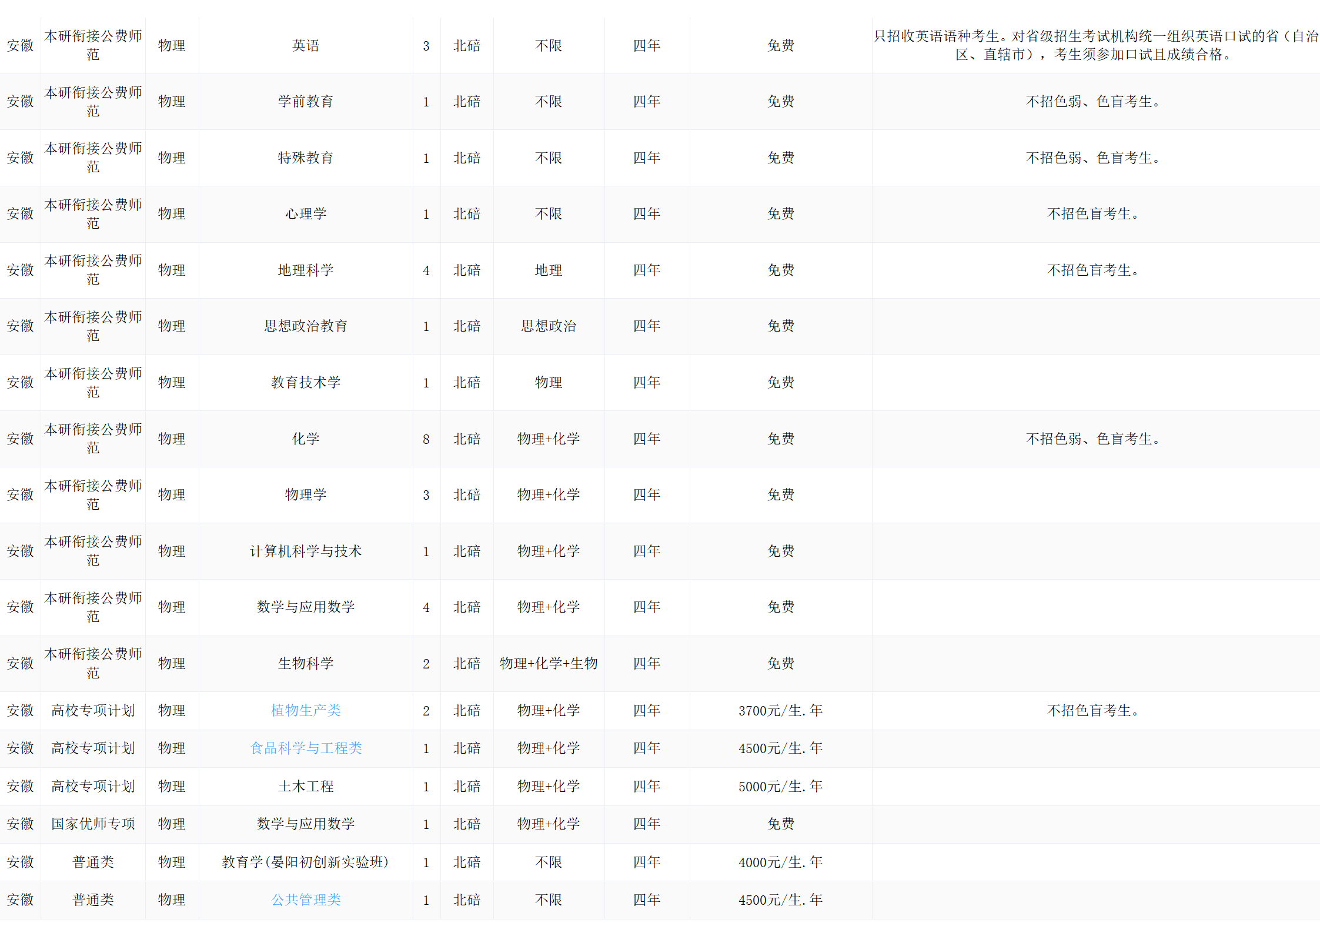Open the 植物生产类 major link
1320x933 pixels.
pos(306,710)
